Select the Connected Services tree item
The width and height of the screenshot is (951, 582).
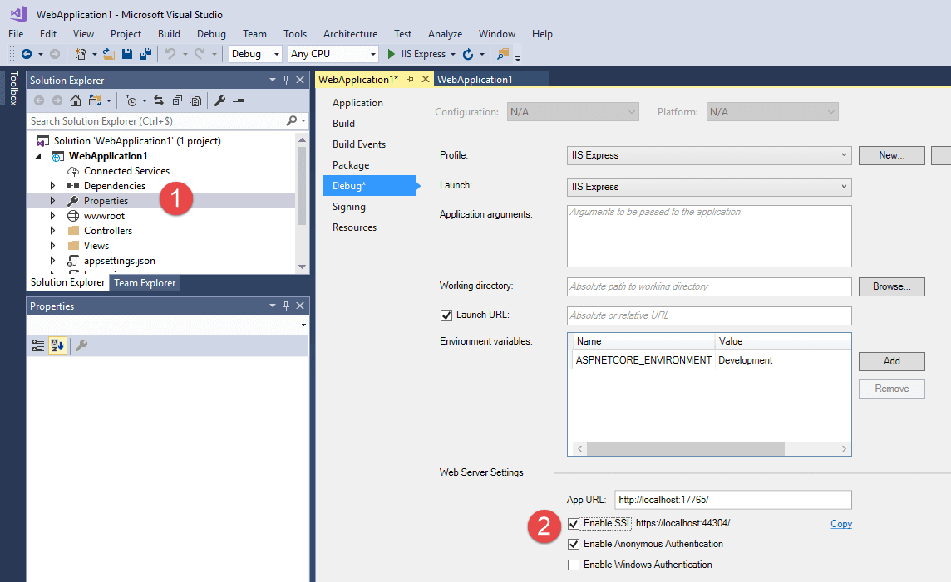pos(126,171)
